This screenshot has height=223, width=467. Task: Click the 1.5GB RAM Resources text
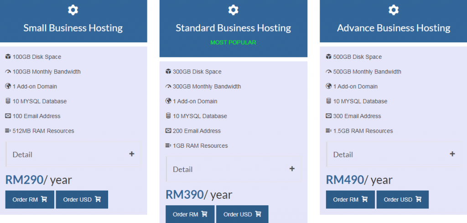point(363,131)
